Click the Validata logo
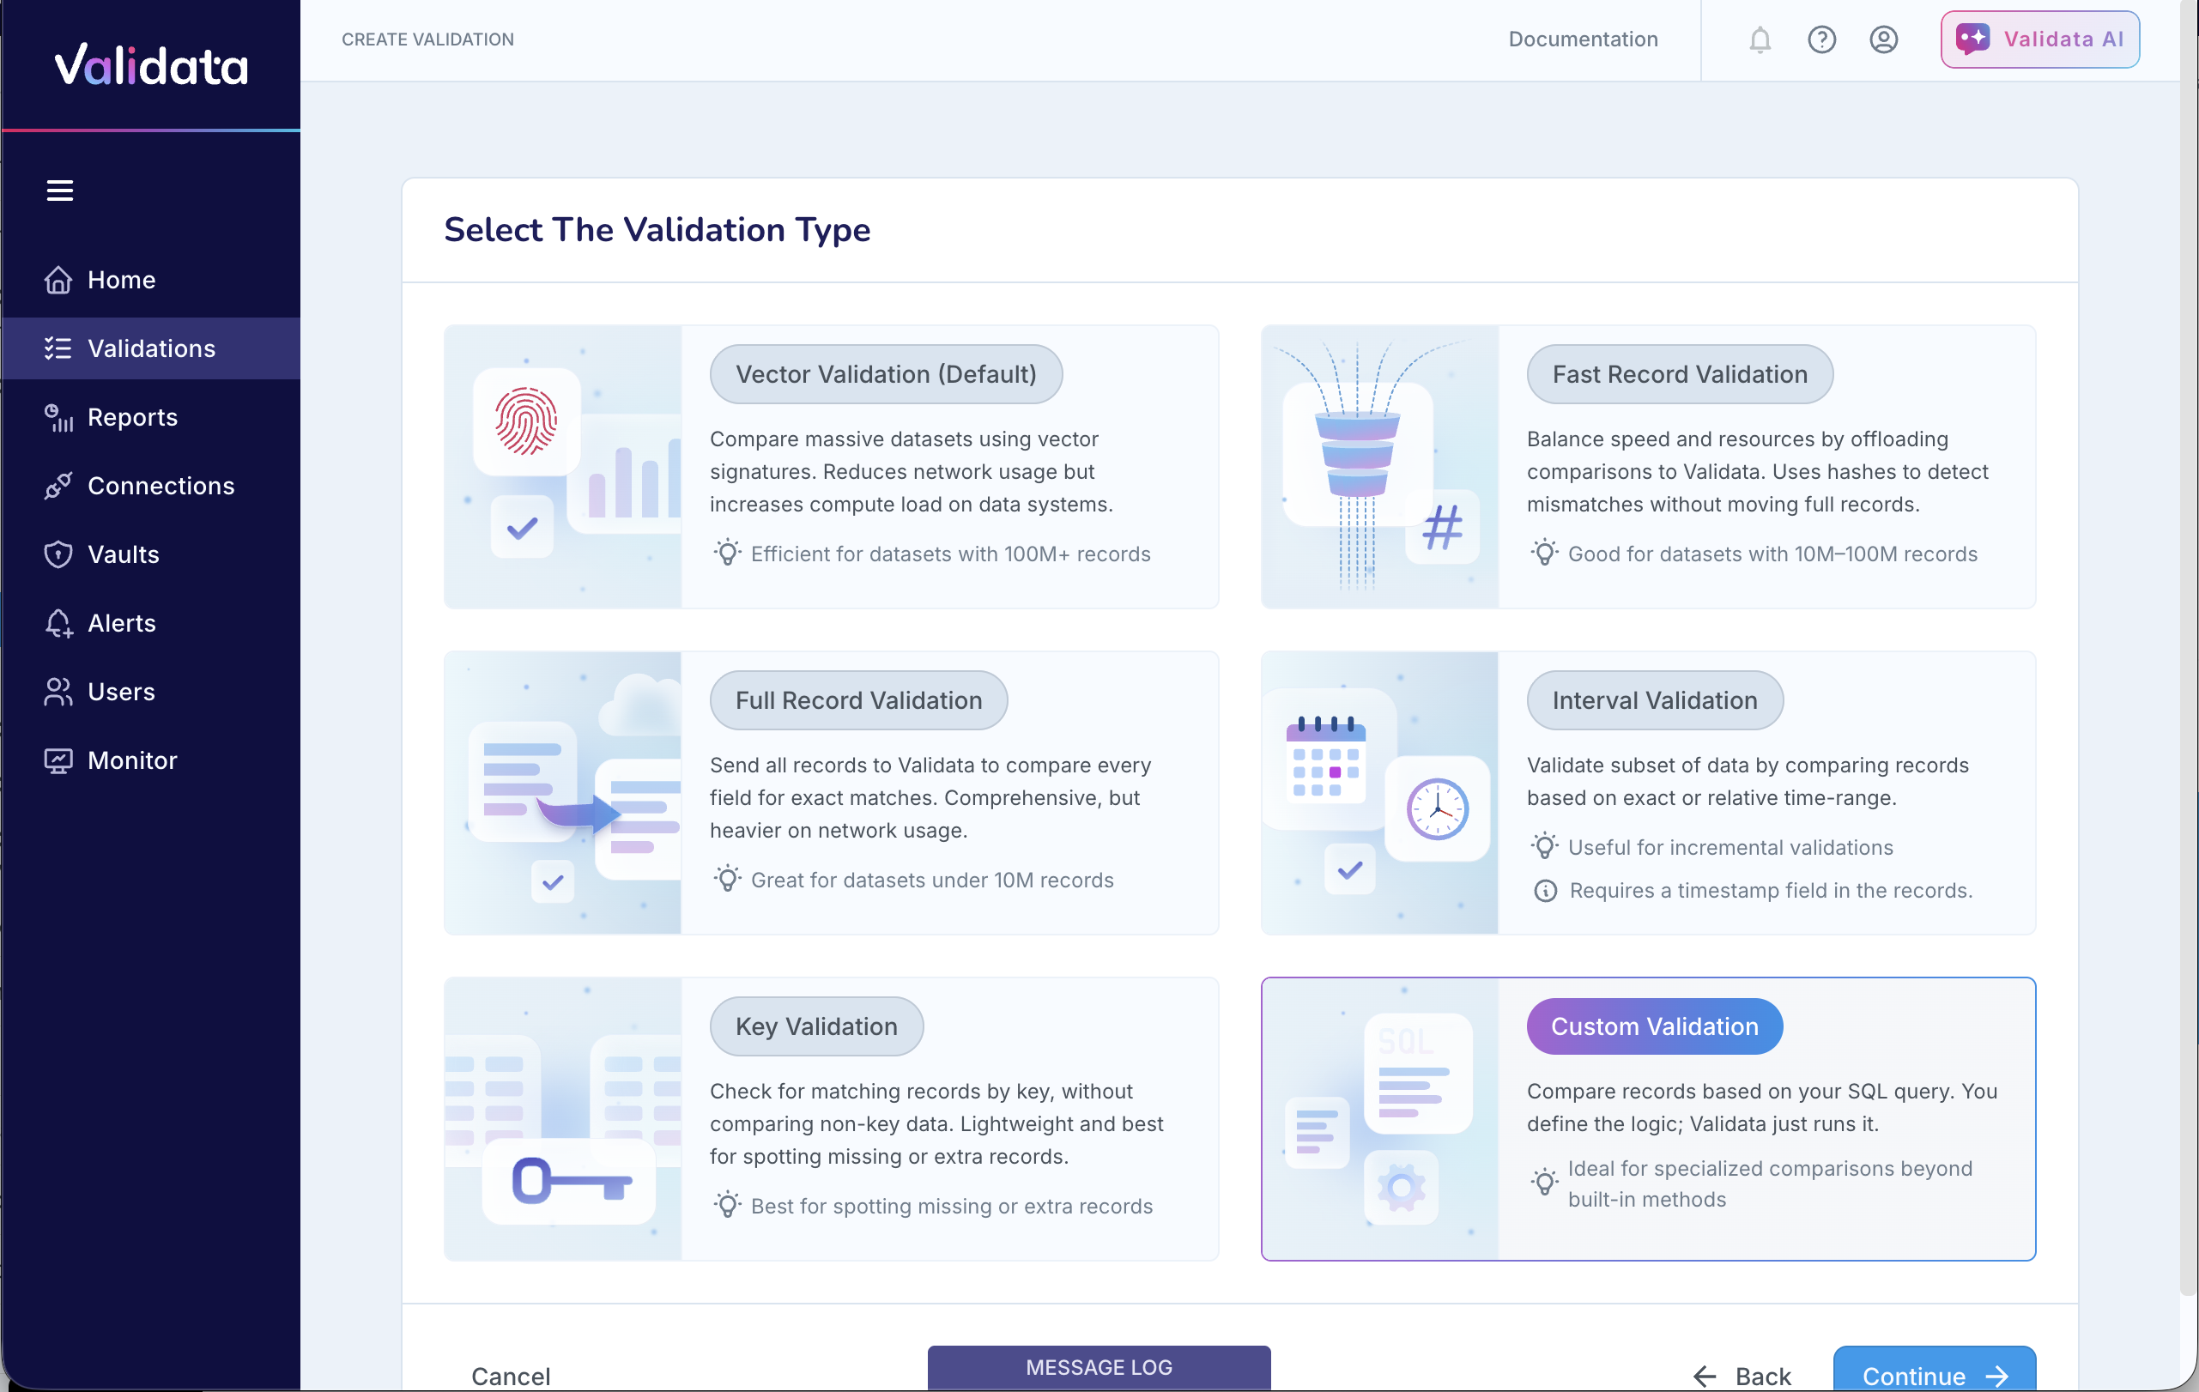 pos(151,64)
